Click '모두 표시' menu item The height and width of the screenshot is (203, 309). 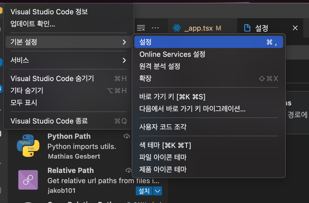coord(68,103)
